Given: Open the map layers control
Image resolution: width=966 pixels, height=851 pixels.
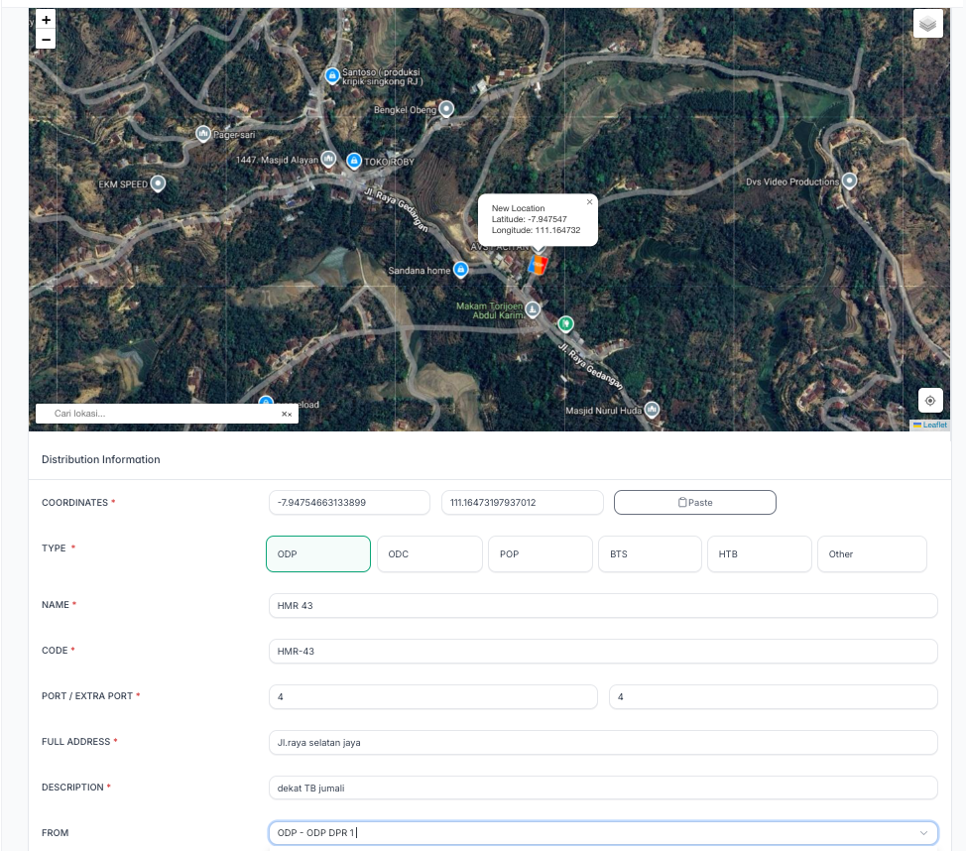Looking at the screenshot, I should tap(927, 24).
